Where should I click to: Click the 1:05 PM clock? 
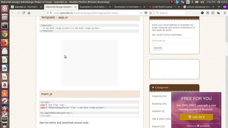[x=211, y=2]
